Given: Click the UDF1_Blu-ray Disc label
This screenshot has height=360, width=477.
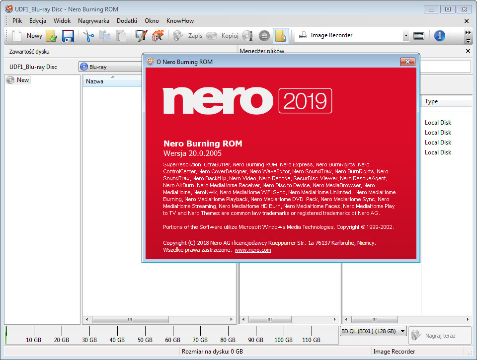Looking at the screenshot, I should coord(33,67).
